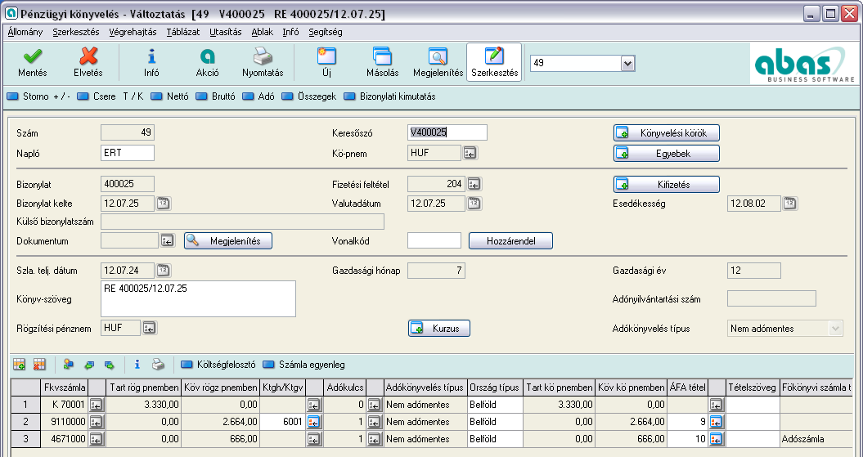Open lookup icon beside Dokumentum field

point(168,241)
